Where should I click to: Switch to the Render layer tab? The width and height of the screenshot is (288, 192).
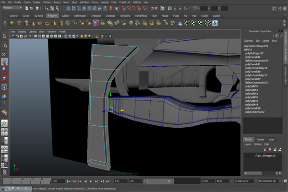pyautogui.click(x=260, y=140)
